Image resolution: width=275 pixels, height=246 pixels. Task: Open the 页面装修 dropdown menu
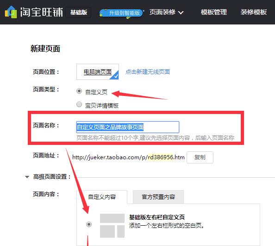[166, 12]
